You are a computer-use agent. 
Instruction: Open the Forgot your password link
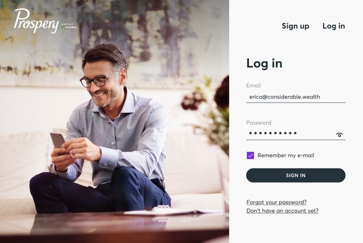pos(277,202)
